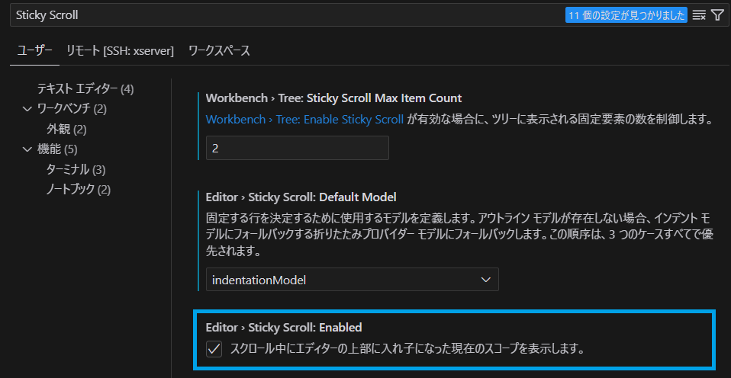Select ターミナル (3) subcategory
Viewport: 731px width, 378px height.
pos(76,169)
